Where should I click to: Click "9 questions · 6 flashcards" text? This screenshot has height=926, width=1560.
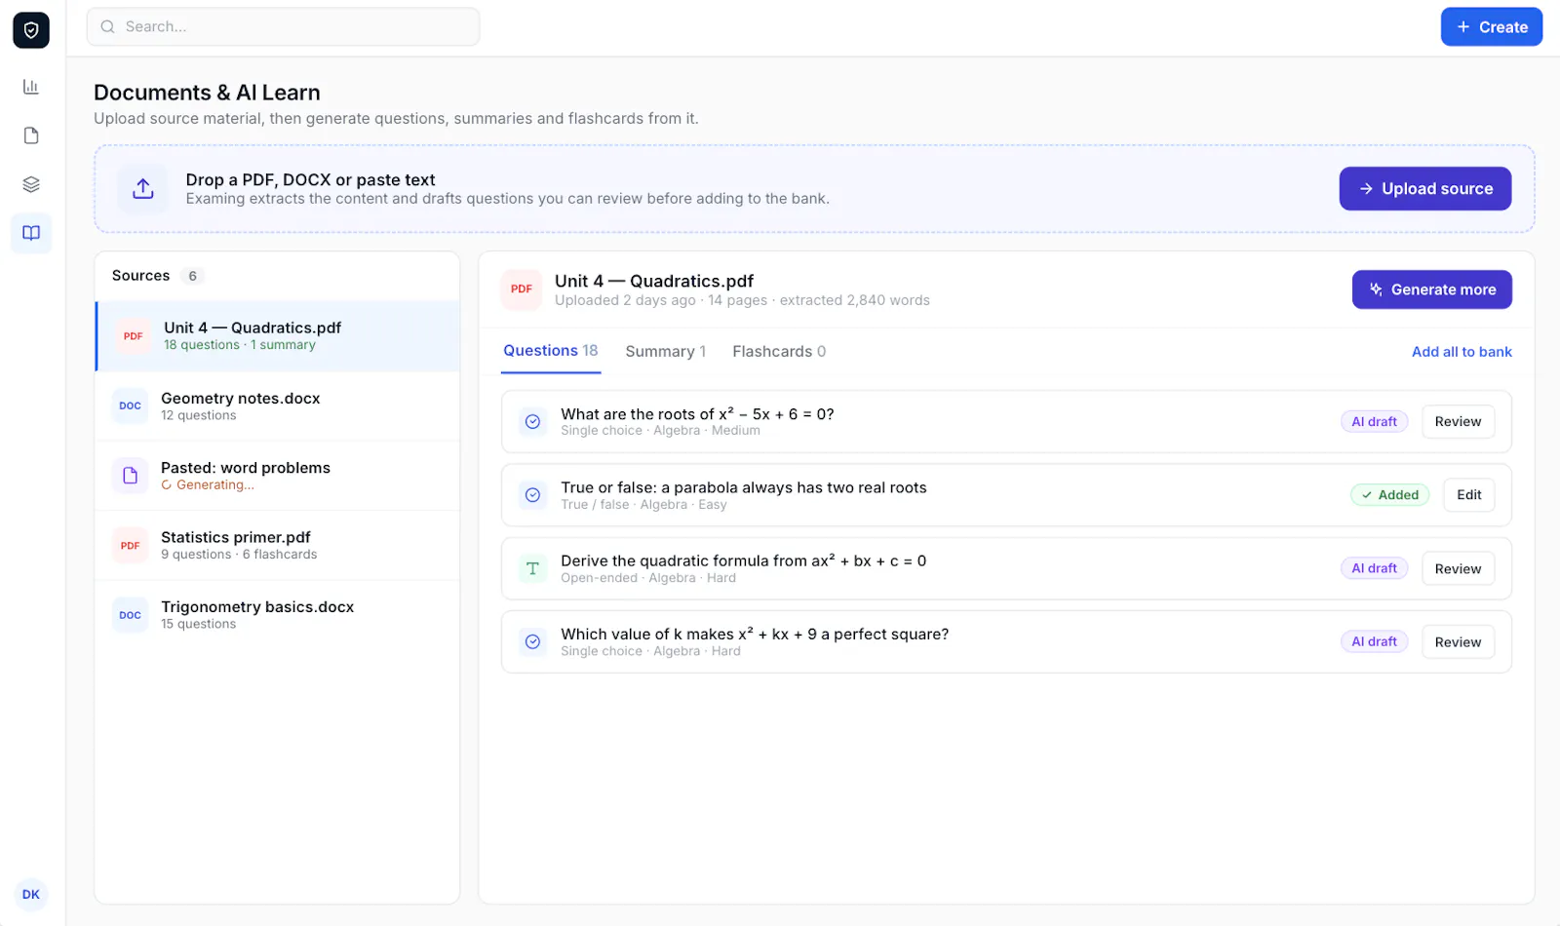tap(239, 555)
